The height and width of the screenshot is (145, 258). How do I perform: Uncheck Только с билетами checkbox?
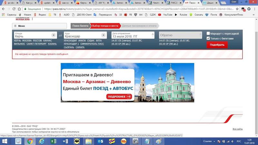(x=208, y=38)
